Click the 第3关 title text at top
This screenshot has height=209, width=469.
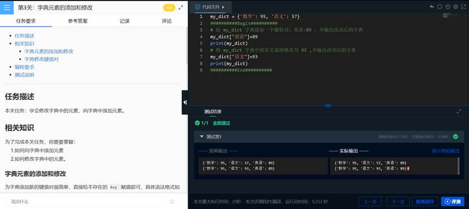(55, 8)
